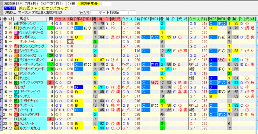Viewport: 258px width, 134px height.
Task: Click the boxed D18 cell in サントノーレ row
Action: (70, 42)
